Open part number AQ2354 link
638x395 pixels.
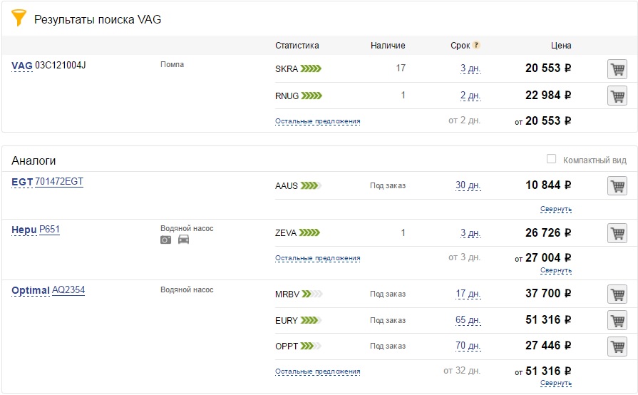[68, 290]
